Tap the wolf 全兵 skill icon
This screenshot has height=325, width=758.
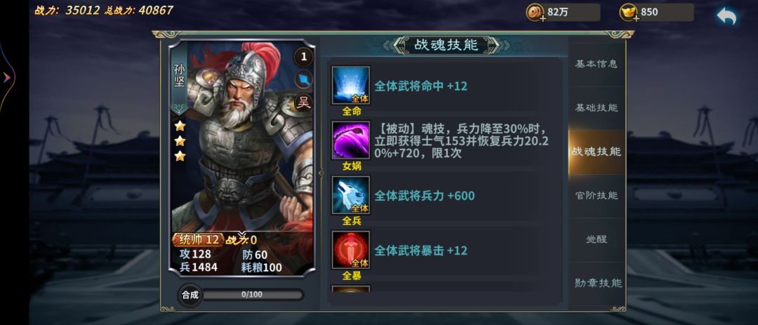point(350,195)
